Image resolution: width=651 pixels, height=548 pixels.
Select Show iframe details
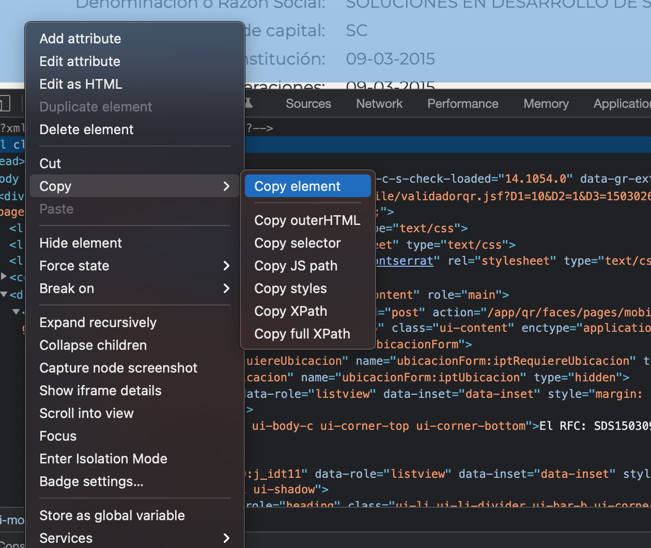tap(134, 391)
